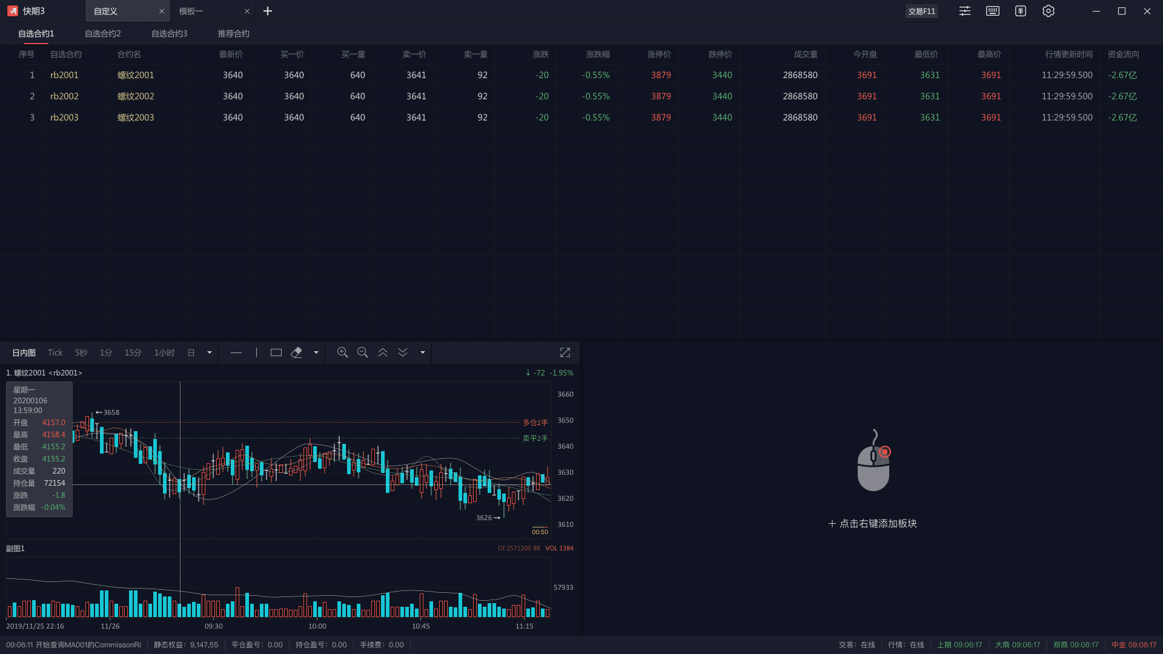Viewport: 1163px width, 654px height.
Task: Click the 3626 low price marker
Action: [488, 518]
